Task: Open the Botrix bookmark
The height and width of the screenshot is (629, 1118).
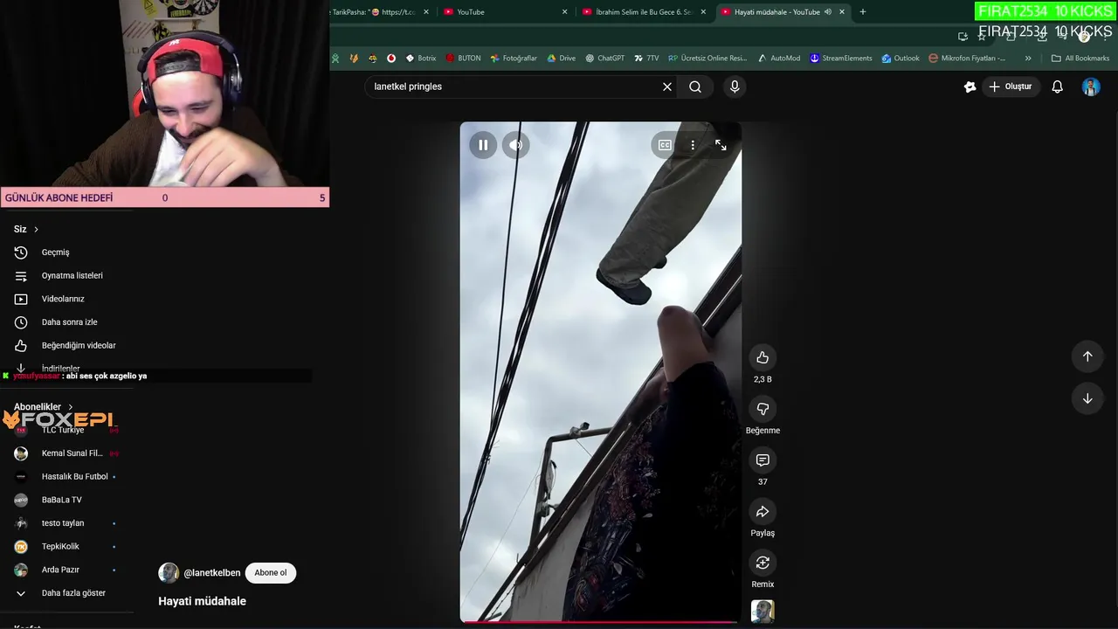Action: 421,59
